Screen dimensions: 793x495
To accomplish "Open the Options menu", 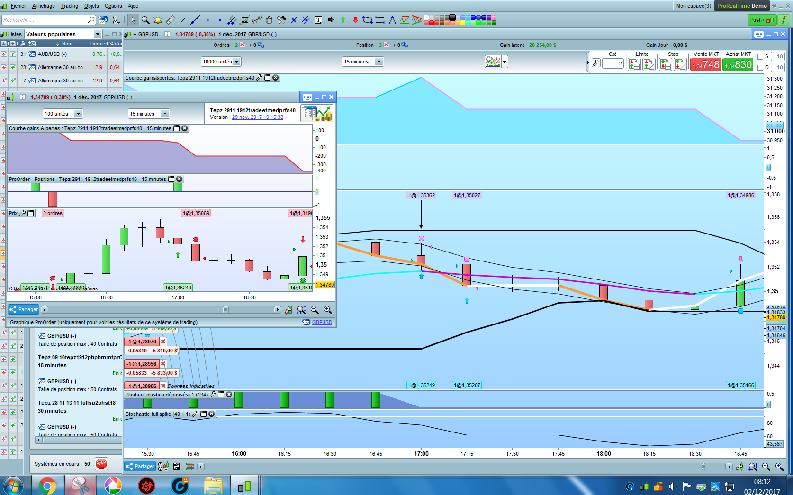I will click(113, 6).
